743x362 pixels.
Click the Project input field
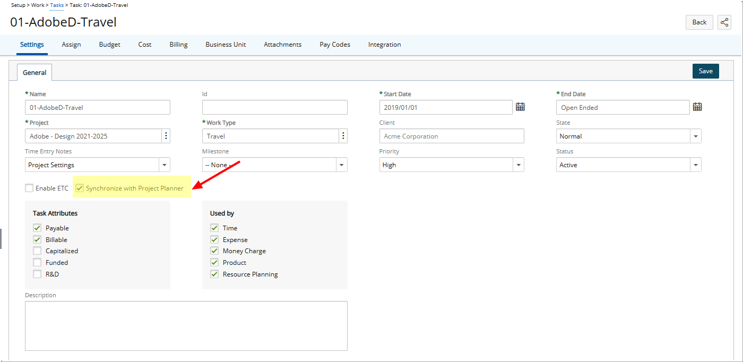point(93,136)
